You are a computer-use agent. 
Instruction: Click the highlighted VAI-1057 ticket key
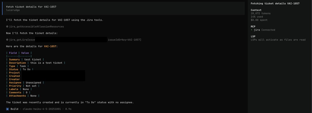(x=50, y=46)
